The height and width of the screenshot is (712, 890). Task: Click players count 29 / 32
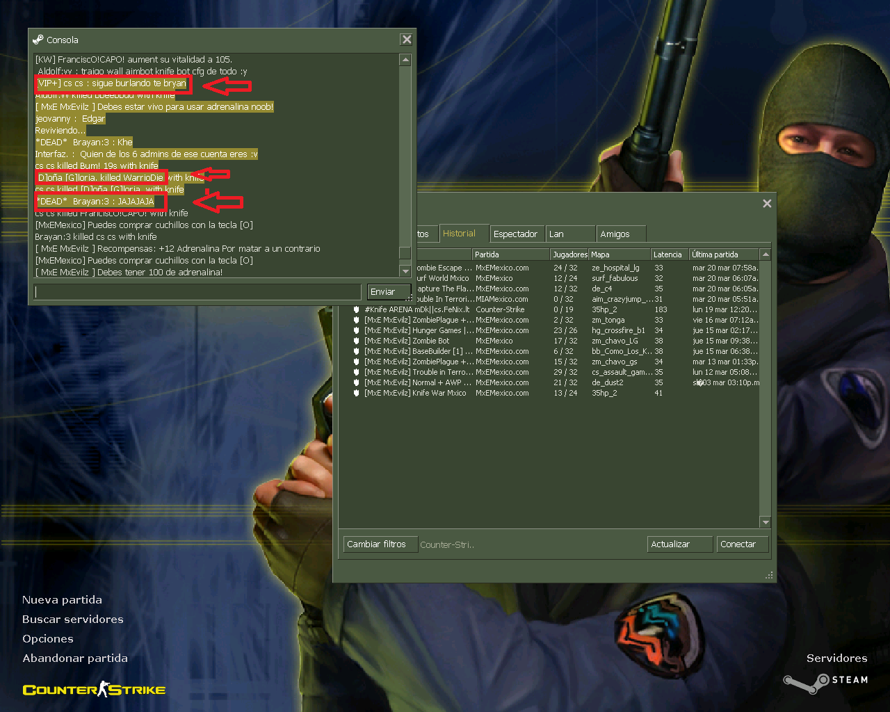click(x=565, y=372)
